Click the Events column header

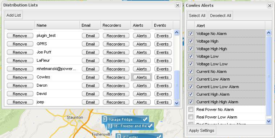coord(163,25)
